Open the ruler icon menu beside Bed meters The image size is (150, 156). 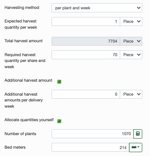[136, 147]
